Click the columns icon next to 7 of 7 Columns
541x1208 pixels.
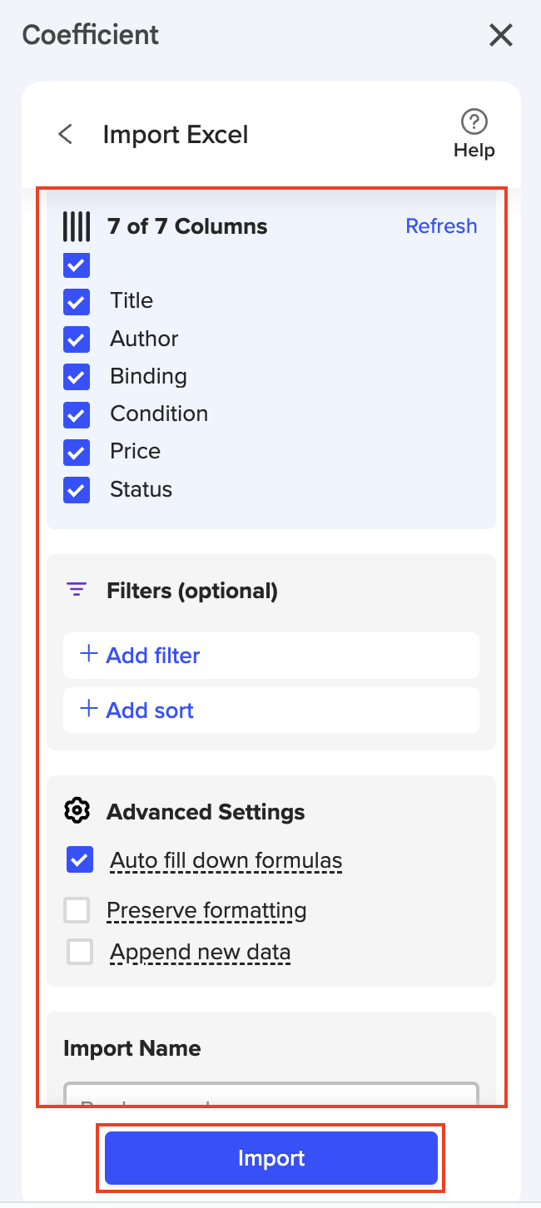tap(77, 226)
